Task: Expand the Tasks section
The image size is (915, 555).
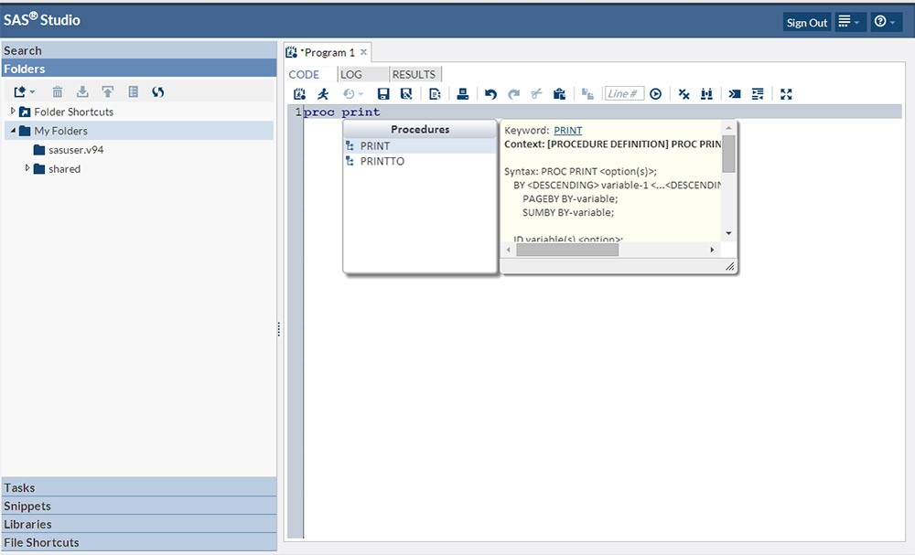Action: click(x=139, y=487)
